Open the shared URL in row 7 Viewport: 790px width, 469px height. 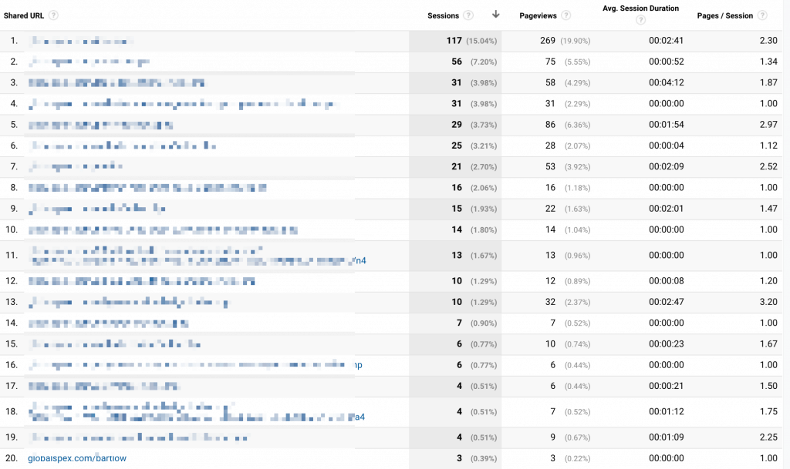[x=76, y=166]
